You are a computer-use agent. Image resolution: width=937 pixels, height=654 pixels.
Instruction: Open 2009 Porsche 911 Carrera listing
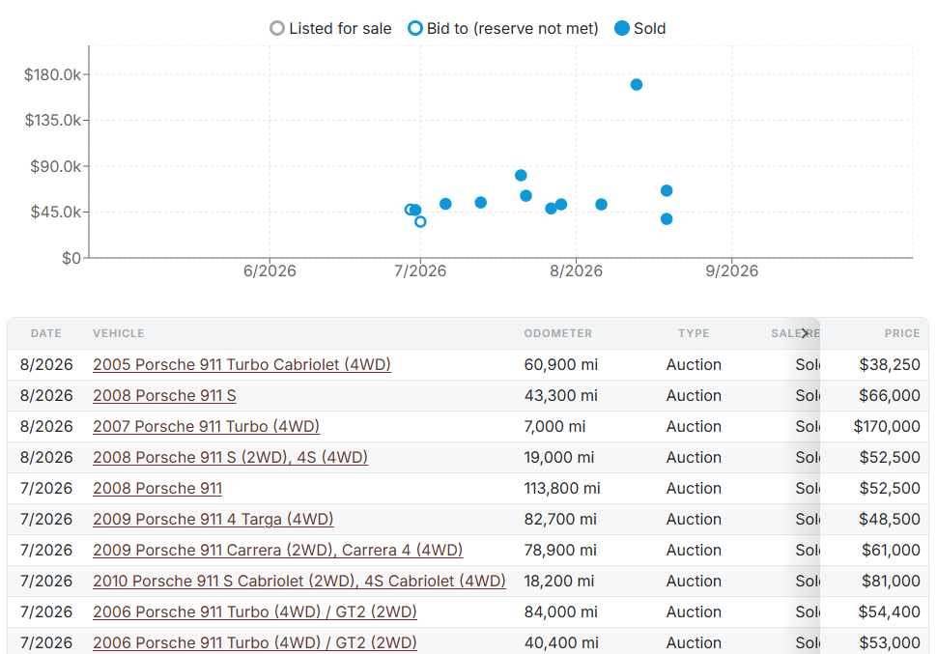tap(277, 550)
